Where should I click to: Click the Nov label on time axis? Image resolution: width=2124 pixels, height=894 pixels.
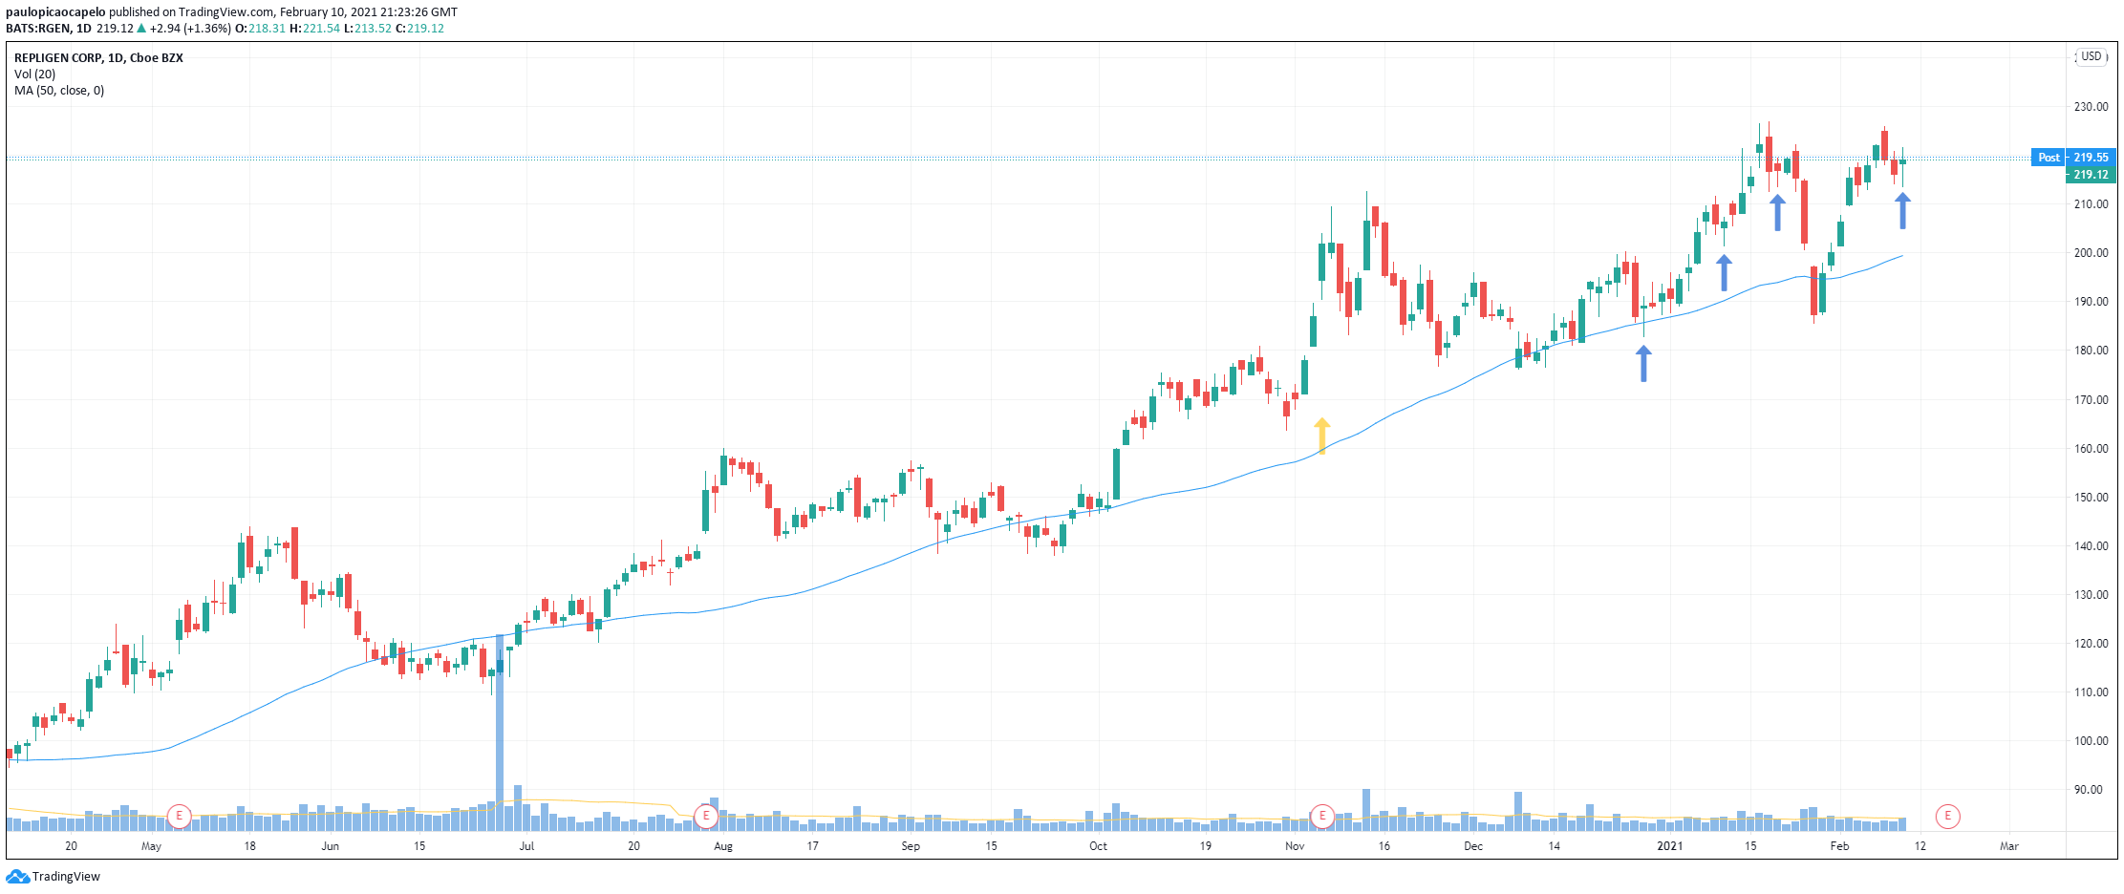(1295, 846)
